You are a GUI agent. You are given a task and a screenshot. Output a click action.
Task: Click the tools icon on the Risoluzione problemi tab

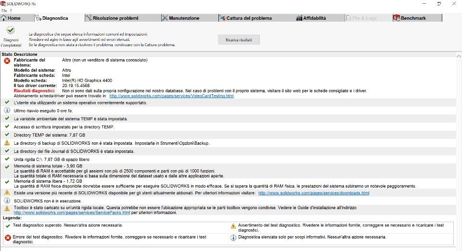[x=89, y=18]
